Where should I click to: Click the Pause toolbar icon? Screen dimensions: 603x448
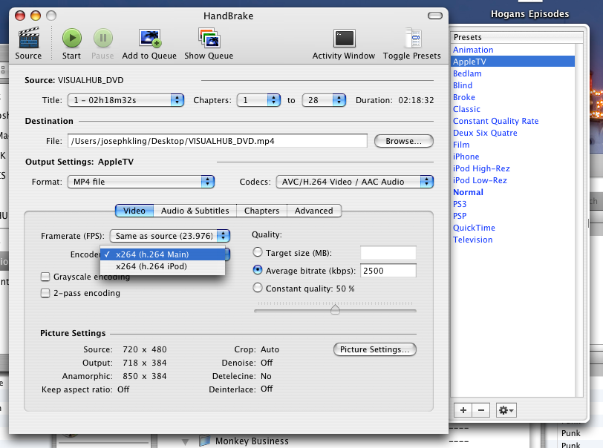point(102,38)
